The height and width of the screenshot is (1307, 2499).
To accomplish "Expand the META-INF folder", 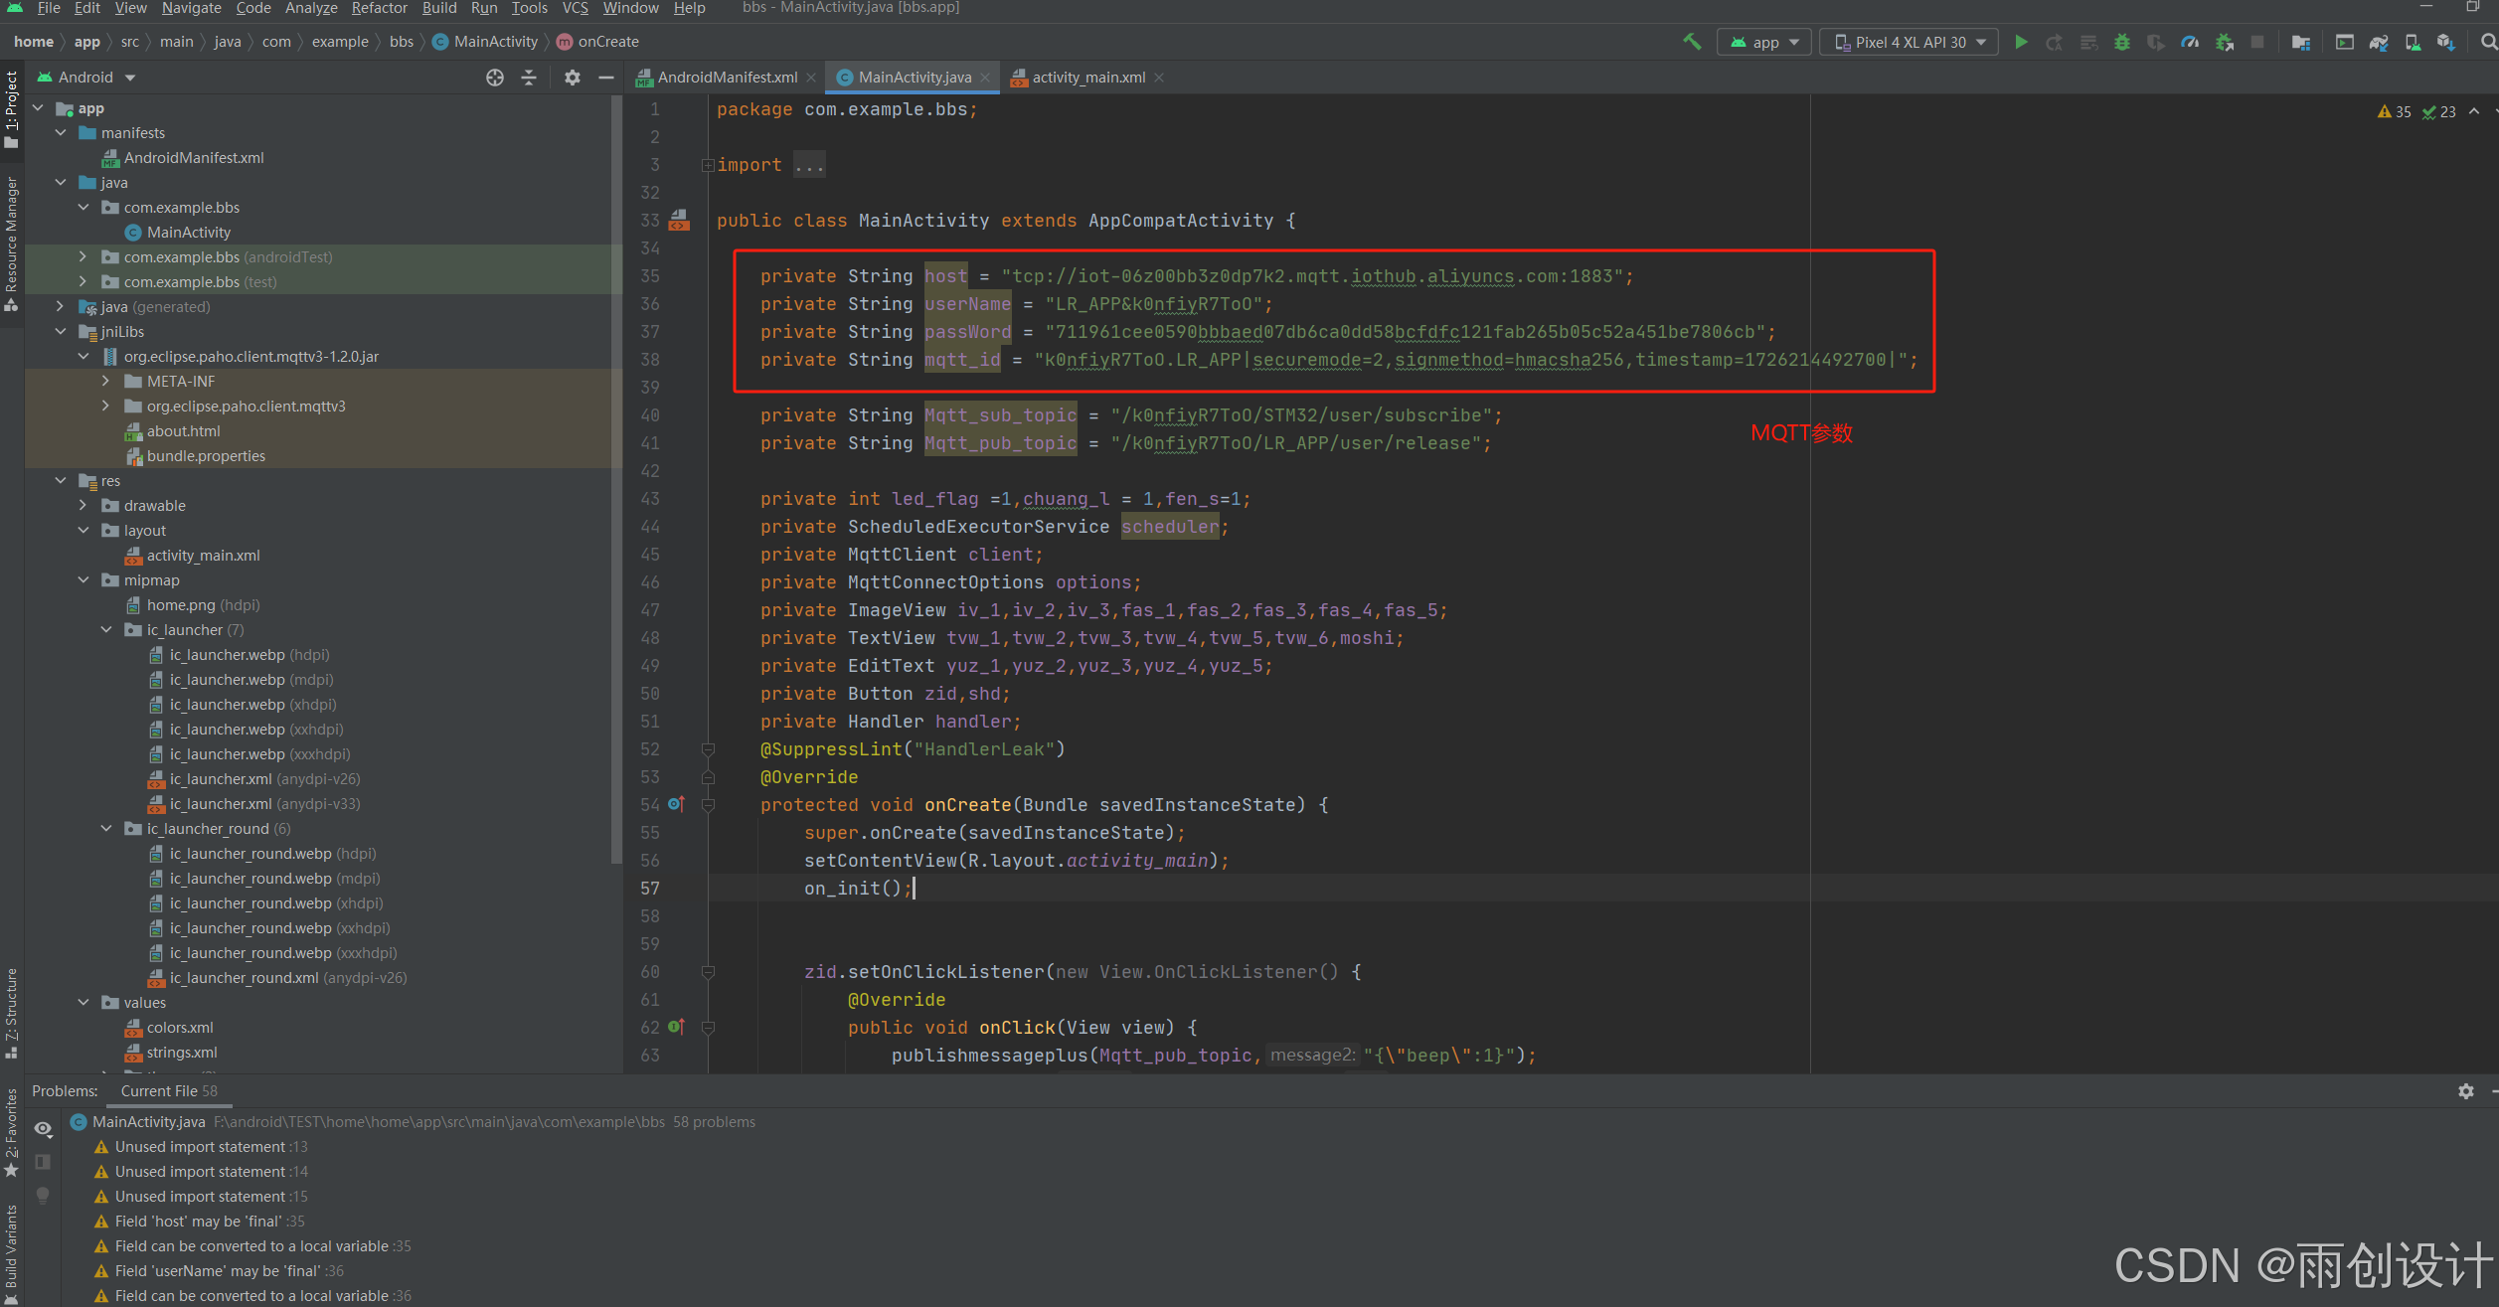I will pyautogui.click(x=106, y=381).
